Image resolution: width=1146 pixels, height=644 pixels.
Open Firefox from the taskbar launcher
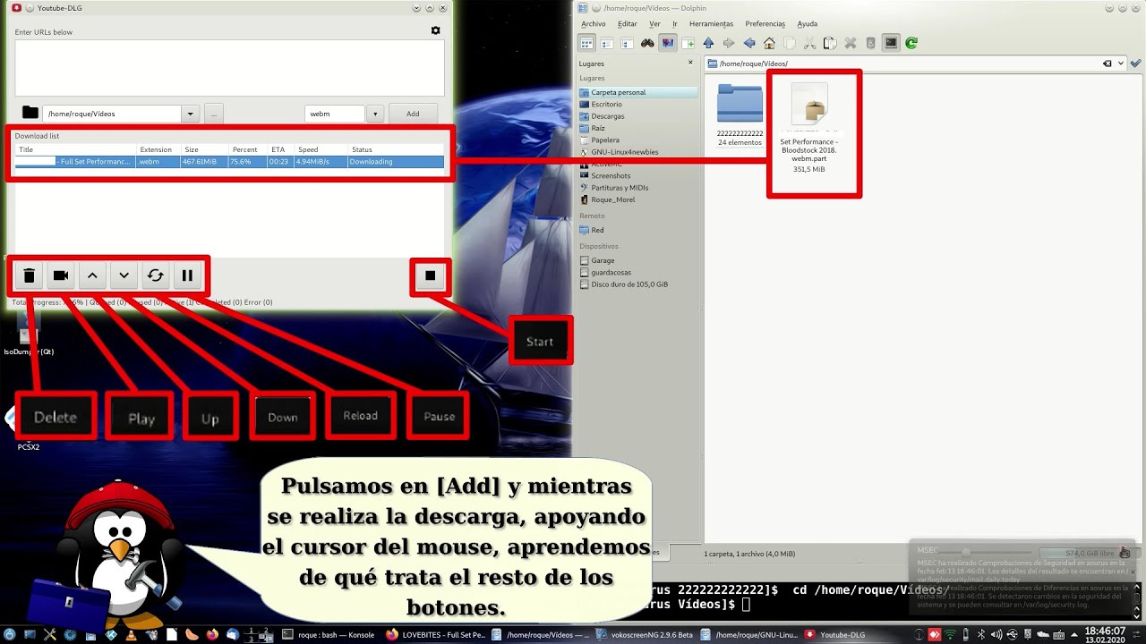212,635
